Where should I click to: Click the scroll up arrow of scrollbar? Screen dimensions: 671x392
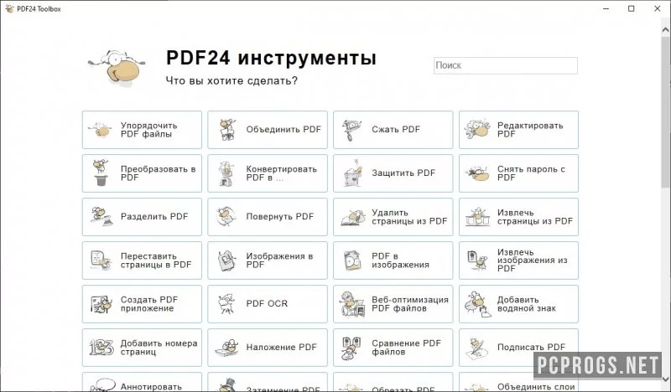(665, 30)
